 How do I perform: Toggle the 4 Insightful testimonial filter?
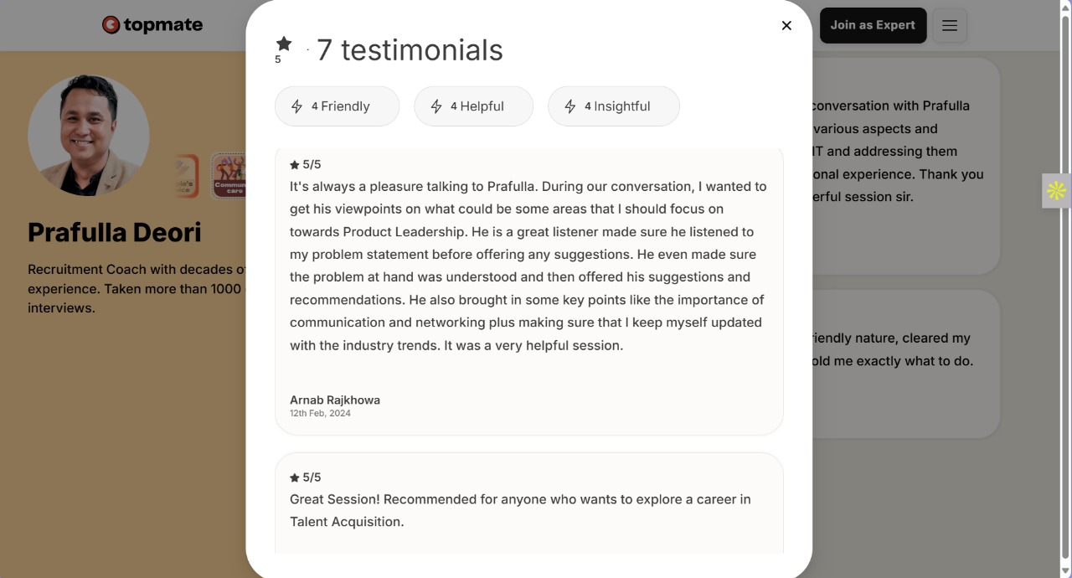tap(613, 106)
